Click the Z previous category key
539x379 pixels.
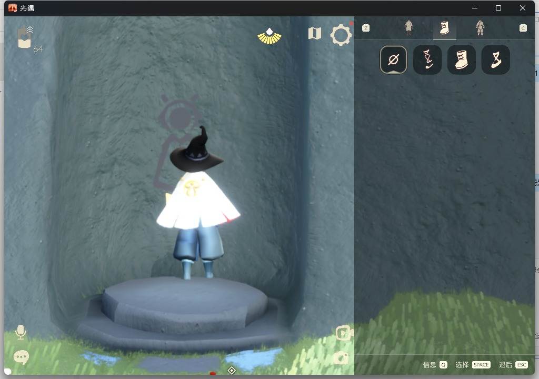pyautogui.click(x=366, y=28)
